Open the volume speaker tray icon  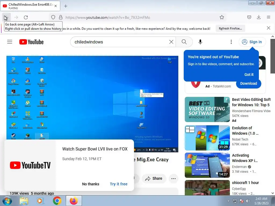point(248,201)
